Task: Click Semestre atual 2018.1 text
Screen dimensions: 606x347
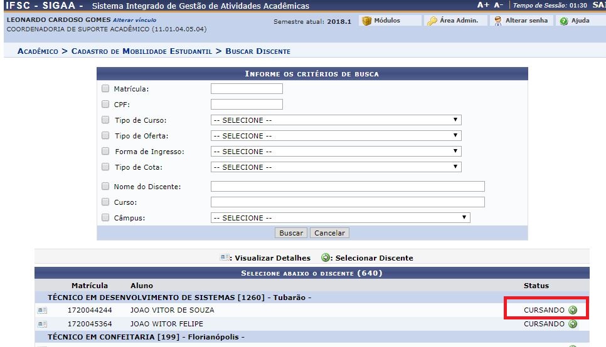Action: tap(312, 22)
